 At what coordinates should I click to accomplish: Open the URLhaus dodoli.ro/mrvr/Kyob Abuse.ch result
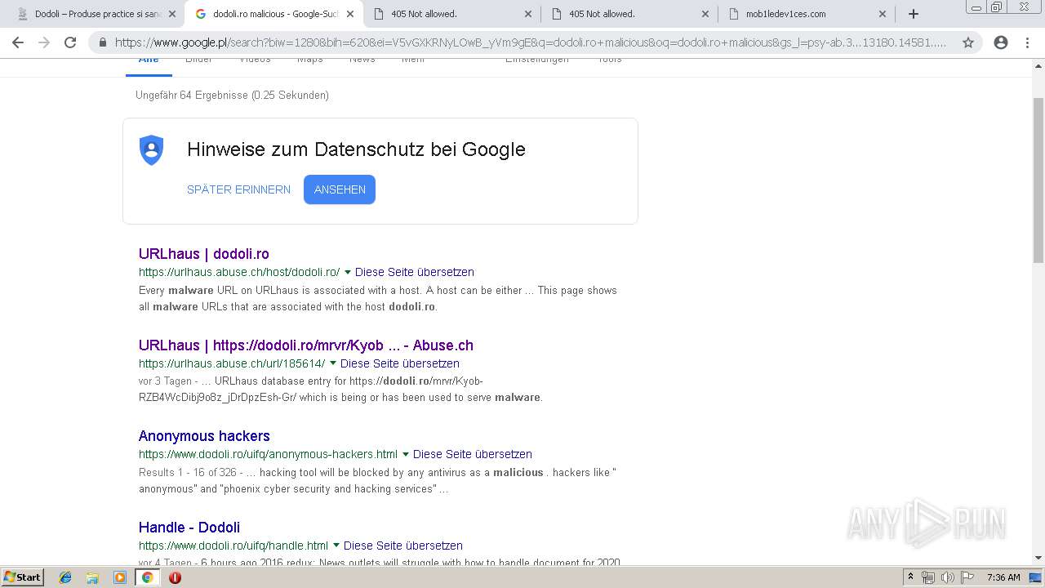pos(306,345)
